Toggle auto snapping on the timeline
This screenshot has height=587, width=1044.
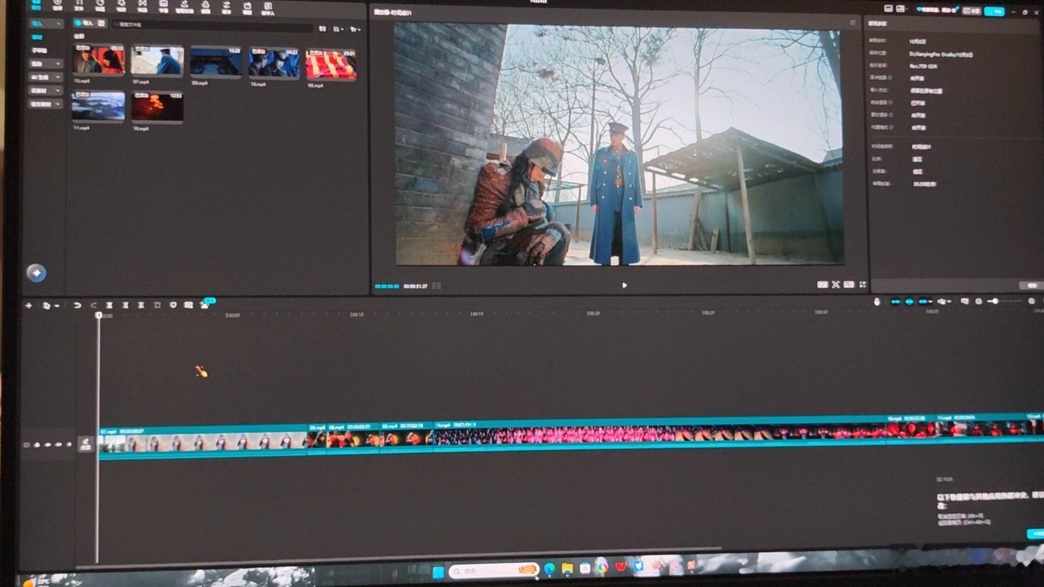[x=909, y=302]
